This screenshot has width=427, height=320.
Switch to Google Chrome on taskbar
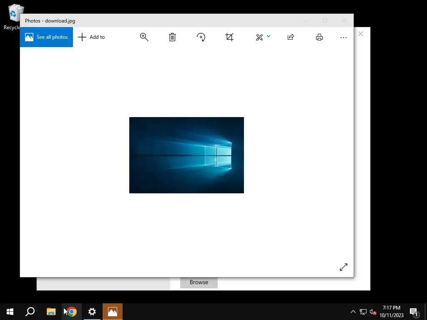pos(72,312)
